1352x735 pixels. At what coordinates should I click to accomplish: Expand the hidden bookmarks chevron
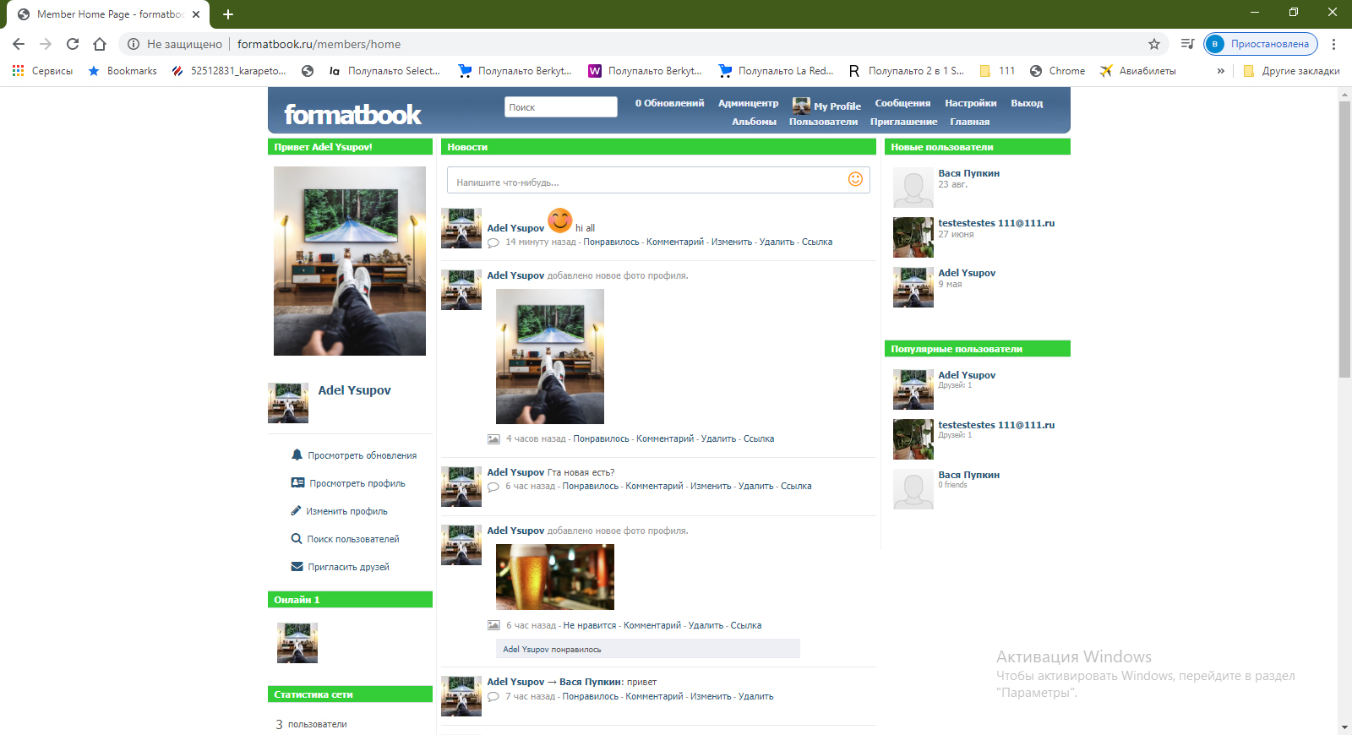(x=1220, y=71)
